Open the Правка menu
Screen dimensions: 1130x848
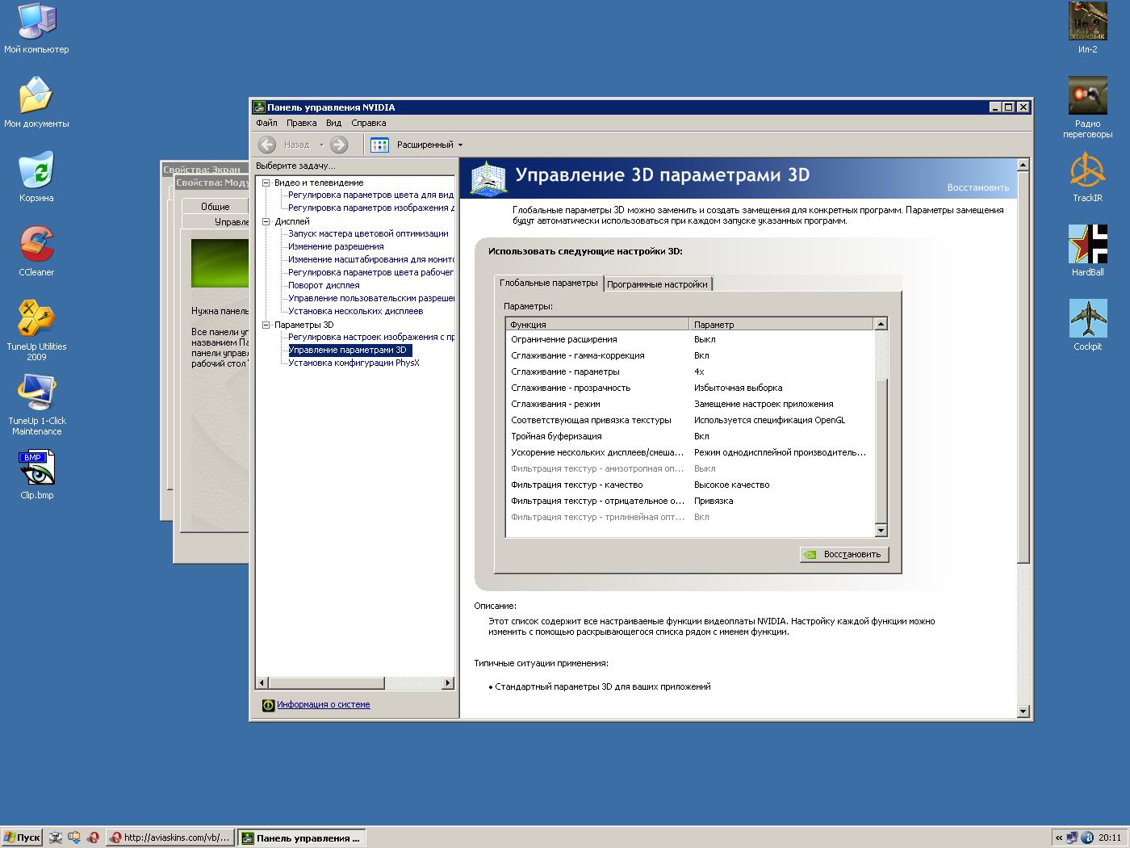pos(301,123)
